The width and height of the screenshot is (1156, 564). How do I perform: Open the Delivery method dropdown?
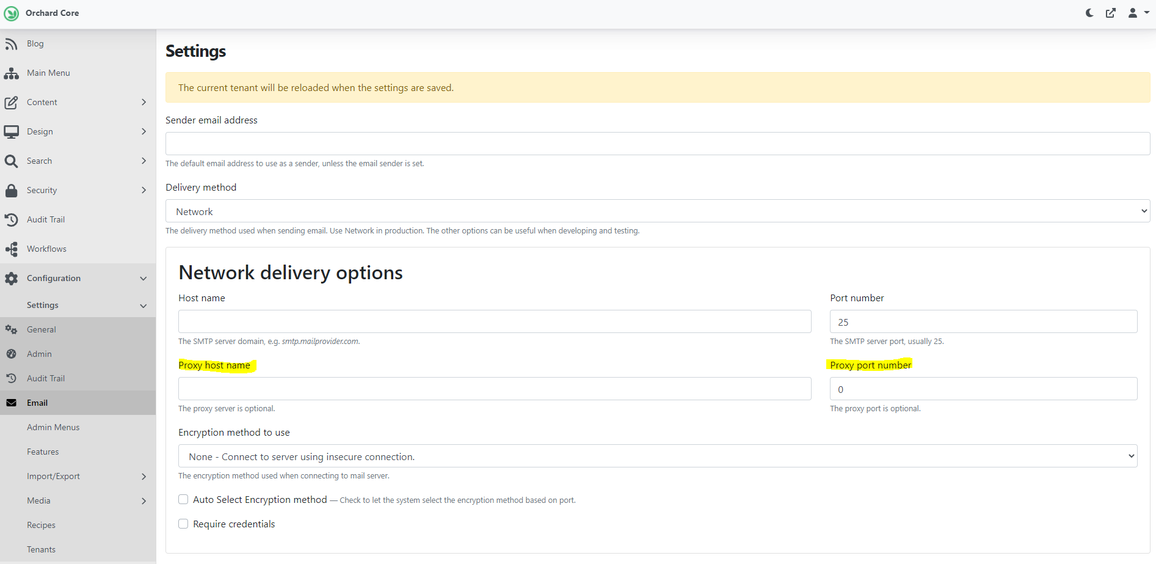[657, 211]
